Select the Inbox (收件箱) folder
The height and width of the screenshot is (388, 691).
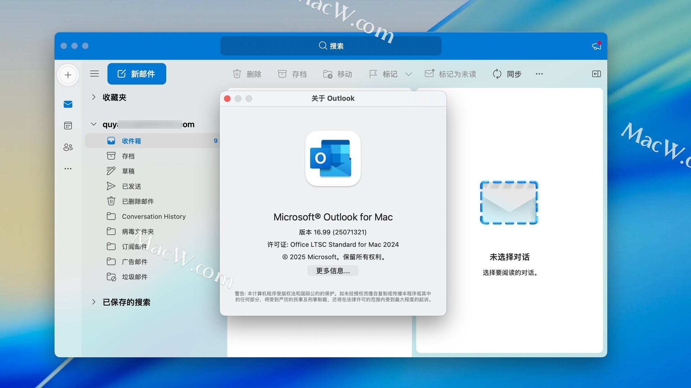click(x=152, y=141)
